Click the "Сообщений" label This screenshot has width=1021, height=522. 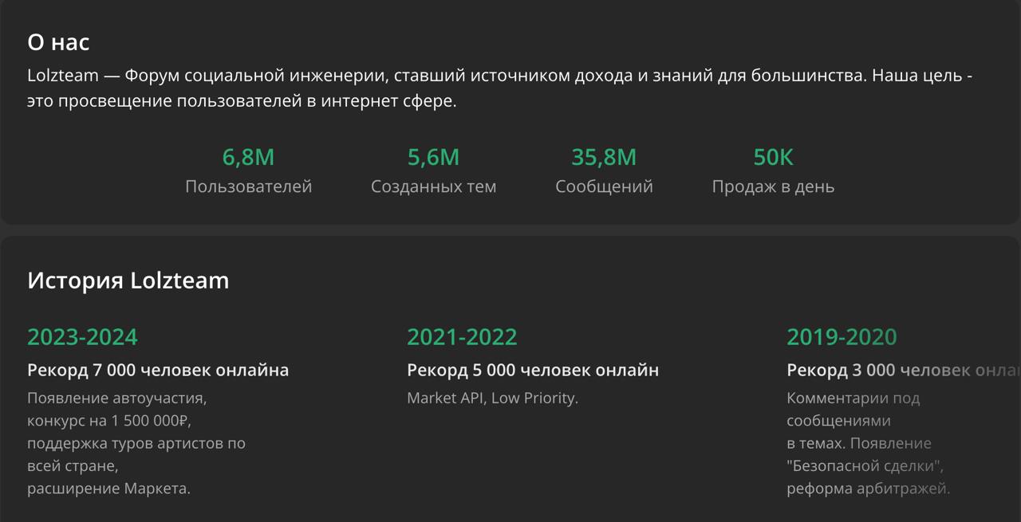click(x=604, y=186)
